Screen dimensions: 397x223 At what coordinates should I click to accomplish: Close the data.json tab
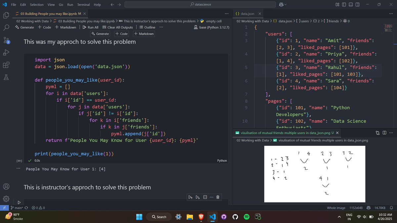(260, 14)
